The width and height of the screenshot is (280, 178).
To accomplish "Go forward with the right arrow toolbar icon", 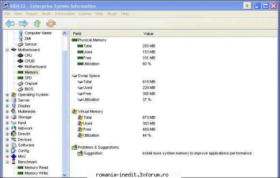I will (x=24, y=24).
